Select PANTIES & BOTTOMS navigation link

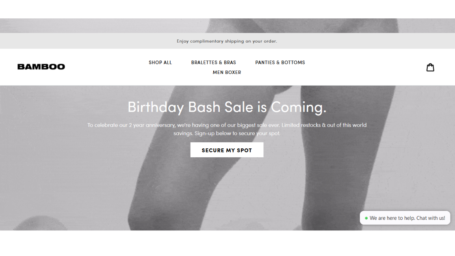coord(280,63)
